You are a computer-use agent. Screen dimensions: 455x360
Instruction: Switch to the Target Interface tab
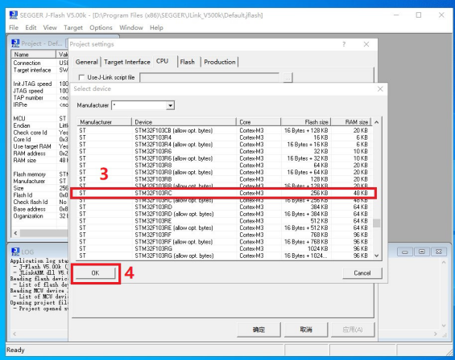[126, 62]
